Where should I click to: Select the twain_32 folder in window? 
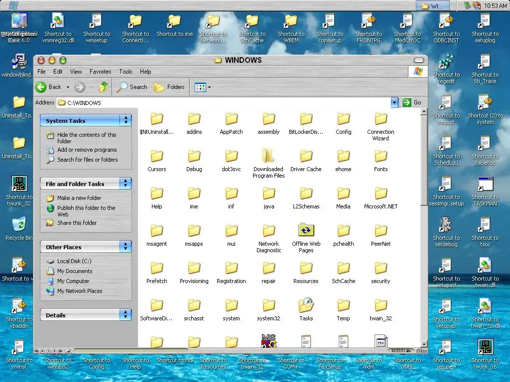pyautogui.click(x=381, y=305)
